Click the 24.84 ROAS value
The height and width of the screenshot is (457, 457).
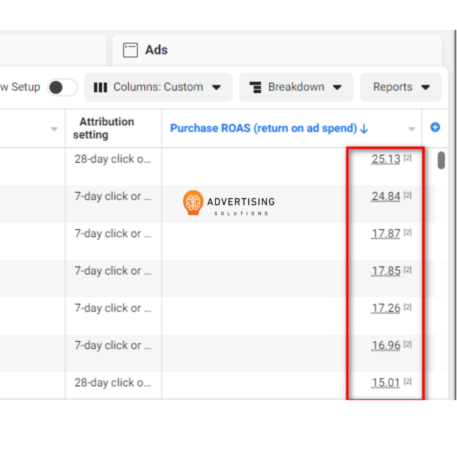tap(386, 197)
